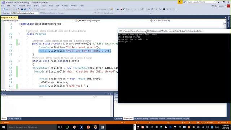This screenshot has width=231, height=130.
Task: Click the Team Explorer side tab
Action: coord(228,21)
